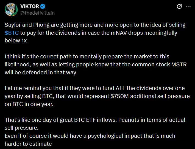Click the line starting "Even if of course"

point(90,136)
